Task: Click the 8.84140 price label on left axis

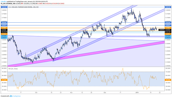Action: tap(4, 7)
